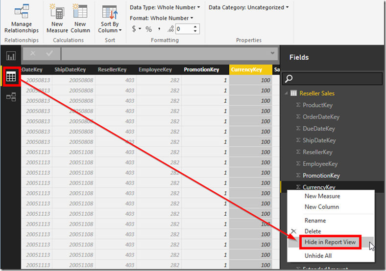Click sigma icon beside ProductKey
Image resolution: width=386 pixels, height=271 pixels.
tap(298, 105)
